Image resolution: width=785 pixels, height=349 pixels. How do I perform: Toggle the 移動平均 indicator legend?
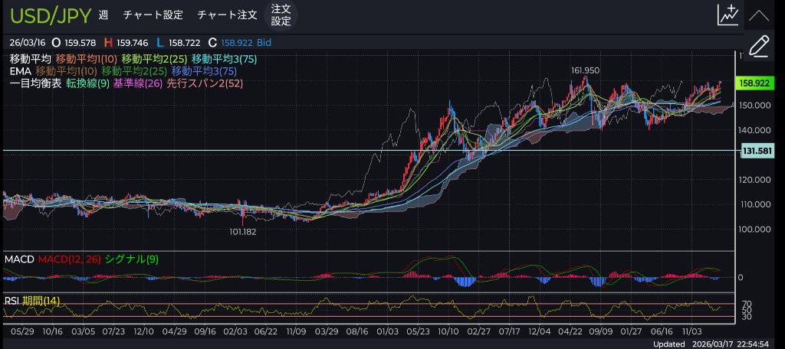point(31,58)
